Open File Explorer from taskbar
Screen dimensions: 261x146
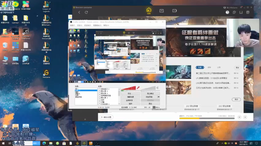pyautogui.click(x=51, y=143)
